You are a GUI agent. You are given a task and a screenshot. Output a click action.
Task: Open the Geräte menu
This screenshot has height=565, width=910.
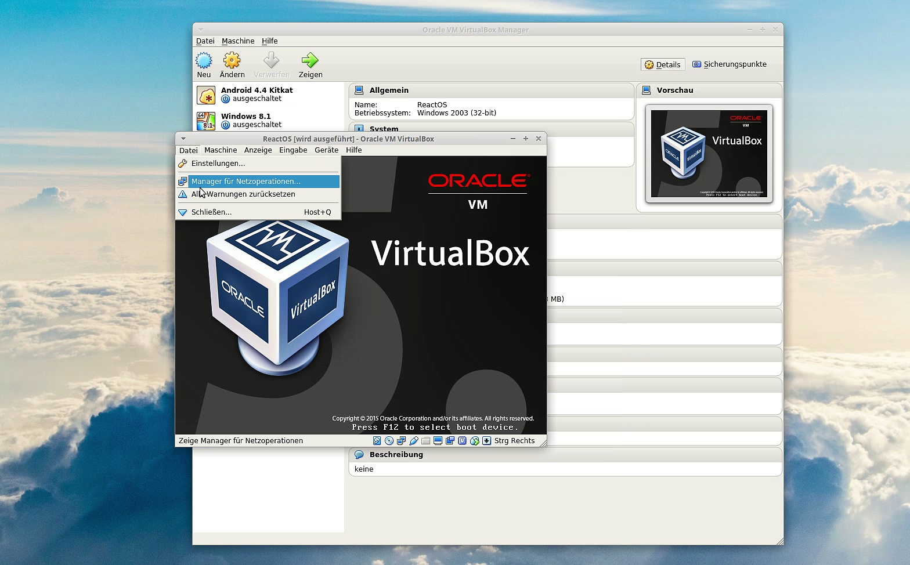[326, 150]
